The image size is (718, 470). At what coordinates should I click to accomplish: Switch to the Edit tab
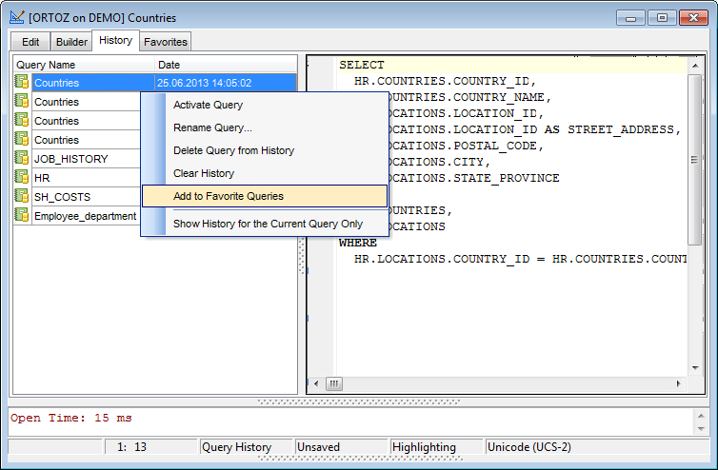(x=30, y=42)
